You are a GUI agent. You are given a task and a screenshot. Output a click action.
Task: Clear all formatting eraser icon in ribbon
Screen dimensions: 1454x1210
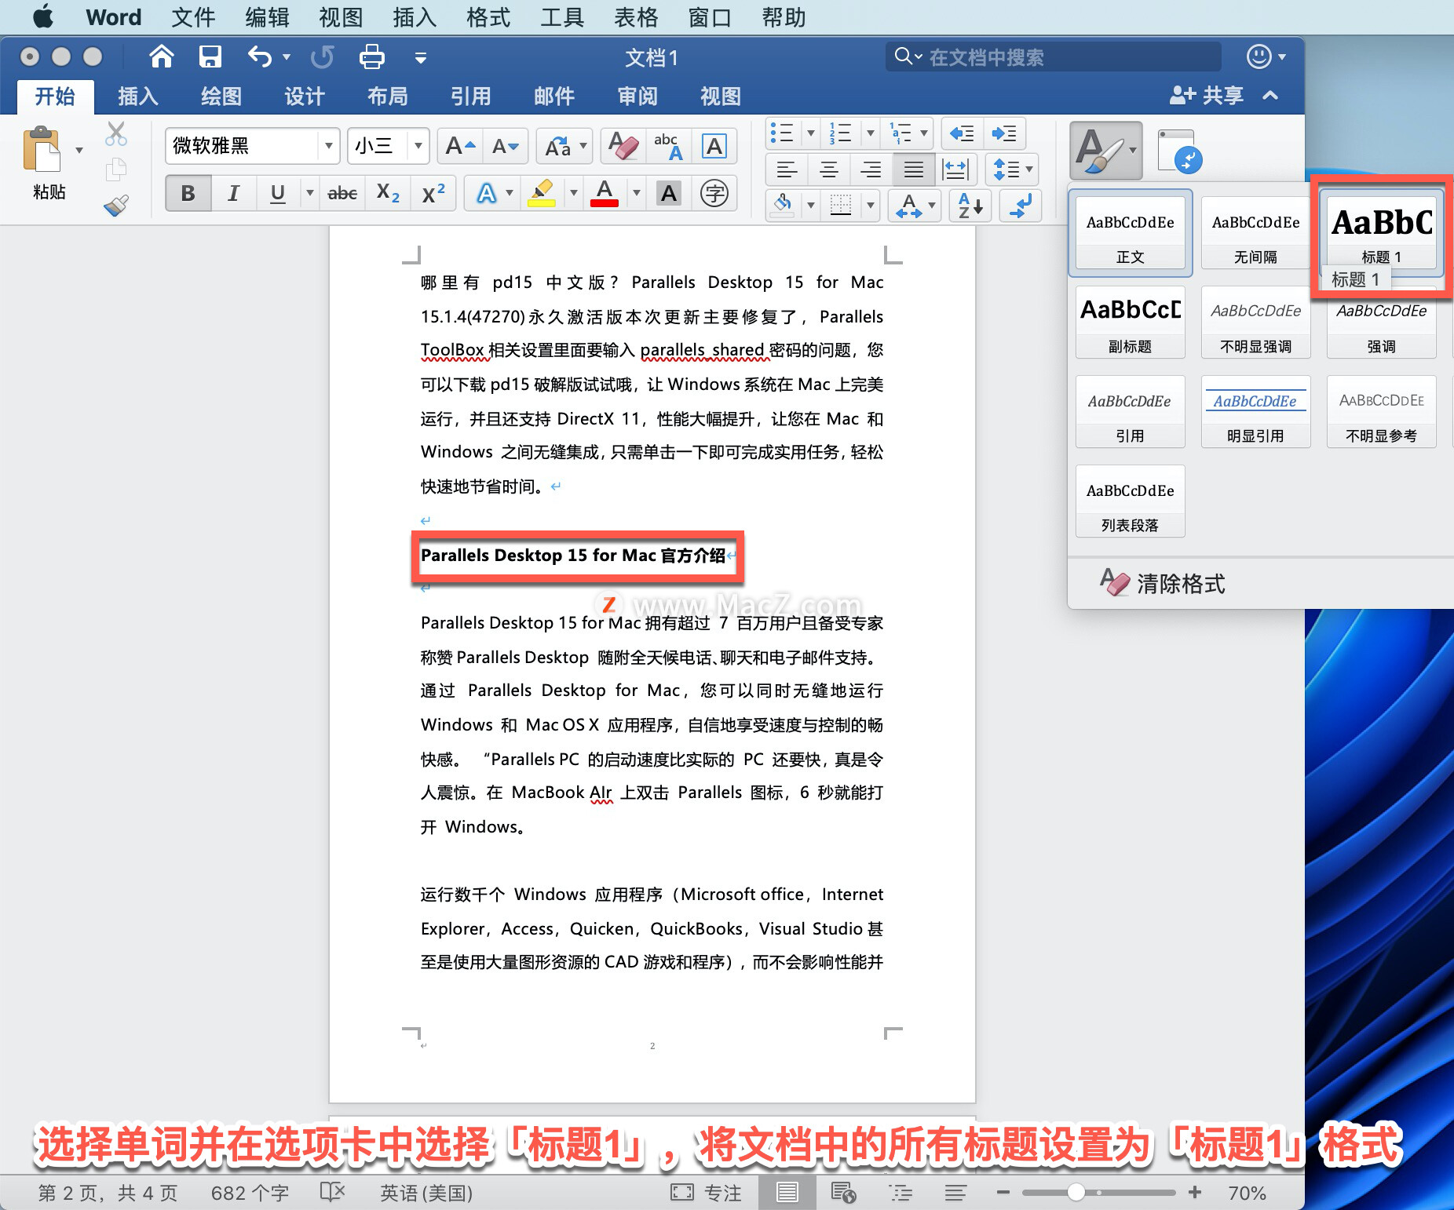tap(623, 146)
